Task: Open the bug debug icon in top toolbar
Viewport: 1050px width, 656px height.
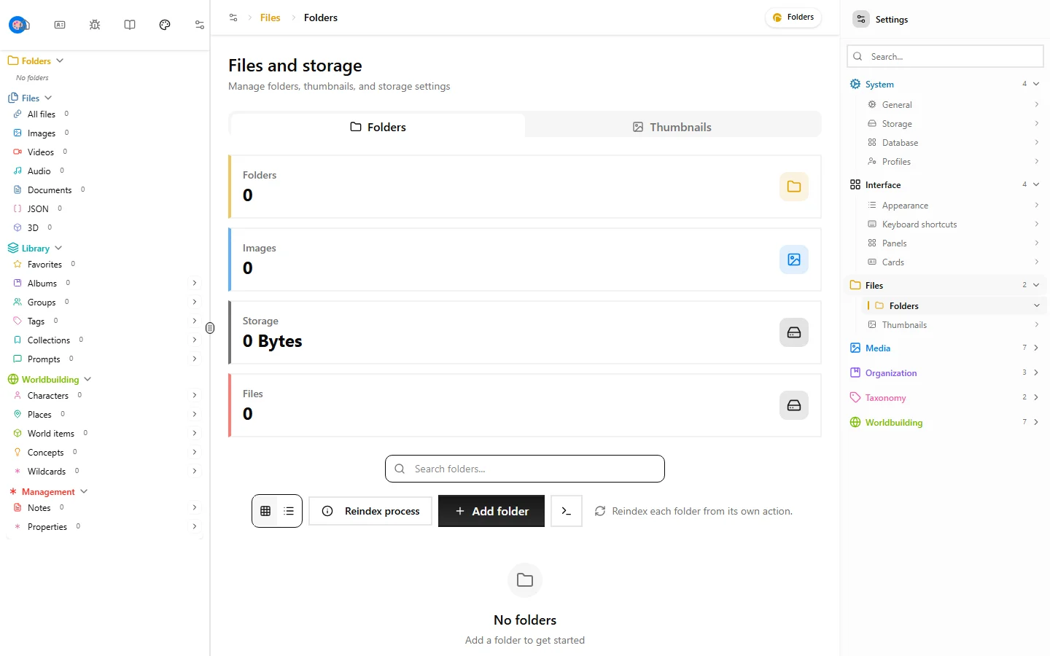Action: (95, 25)
